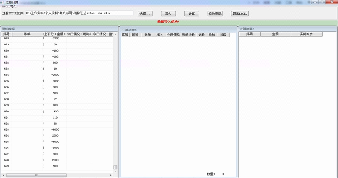This screenshot has height=178, width=338.
Task: Click the vertical scrollbar up arrow
Action: (x=115, y=34)
